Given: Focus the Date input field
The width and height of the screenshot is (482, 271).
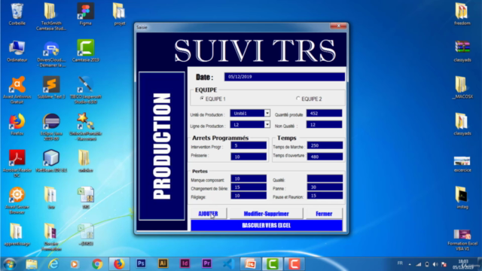Looking at the screenshot, I should 285,77.
